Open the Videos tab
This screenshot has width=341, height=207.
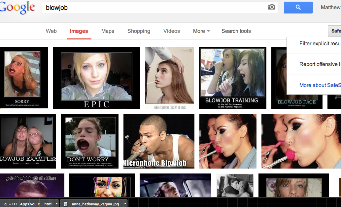pyautogui.click(x=172, y=31)
